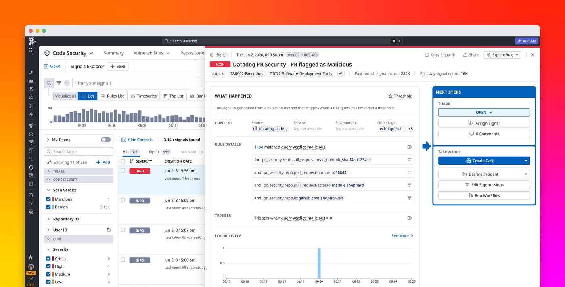
Task: Uncheck the Malicious scan verdict
Action: pos(48,199)
